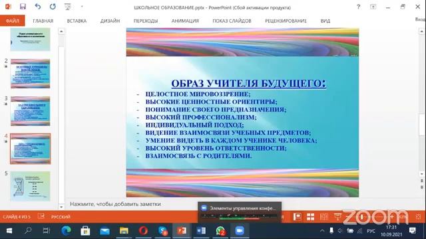Go to previous slide via double-up arrow
426x239 pixels.
coord(421,181)
